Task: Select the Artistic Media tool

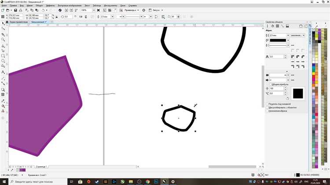Action: (x=3, y=51)
